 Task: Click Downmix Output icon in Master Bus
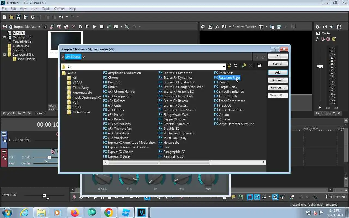pyautogui.click(x=325, y=27)
